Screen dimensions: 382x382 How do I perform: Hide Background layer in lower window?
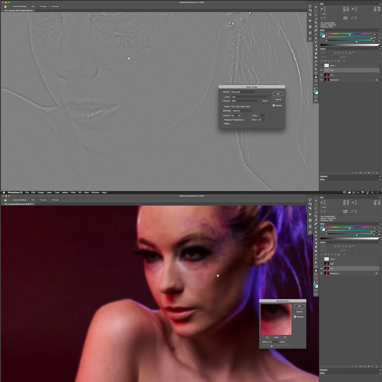(x=322, y=273)
